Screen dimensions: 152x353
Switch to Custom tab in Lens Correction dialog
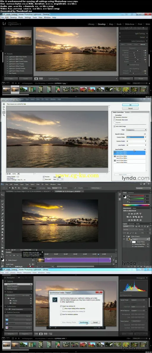127,112
